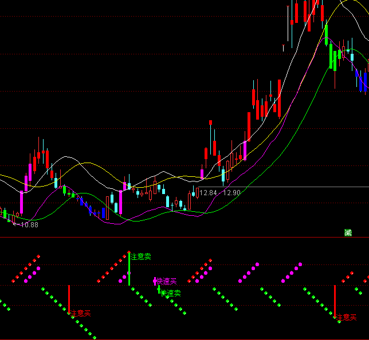This screenshot has width=369, height=340.
Task: Click the magenta 快速卖 signal label
Action: (x=167, y=281)
